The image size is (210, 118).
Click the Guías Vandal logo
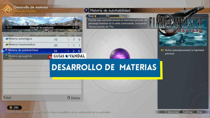69,56
